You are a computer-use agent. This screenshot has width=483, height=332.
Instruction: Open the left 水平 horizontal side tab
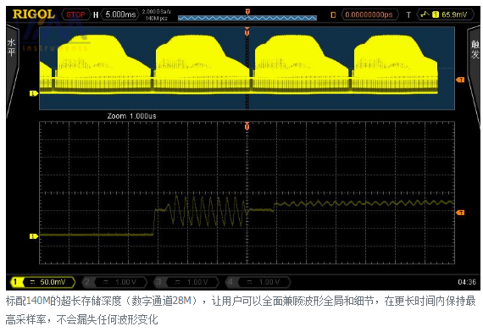point(12,47)
